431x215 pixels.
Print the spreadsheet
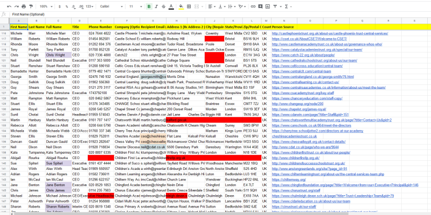(x=24, y=6)
